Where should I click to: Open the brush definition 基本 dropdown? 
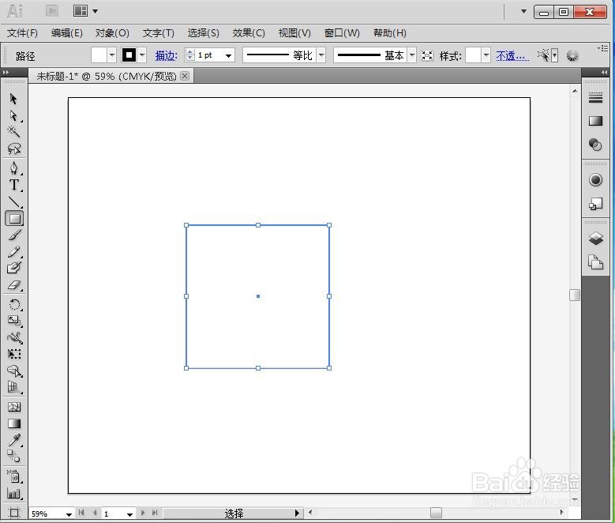coord(411,55)
